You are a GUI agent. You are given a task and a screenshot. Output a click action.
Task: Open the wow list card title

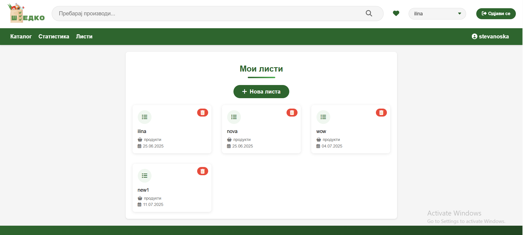click(x=321, y=131)
